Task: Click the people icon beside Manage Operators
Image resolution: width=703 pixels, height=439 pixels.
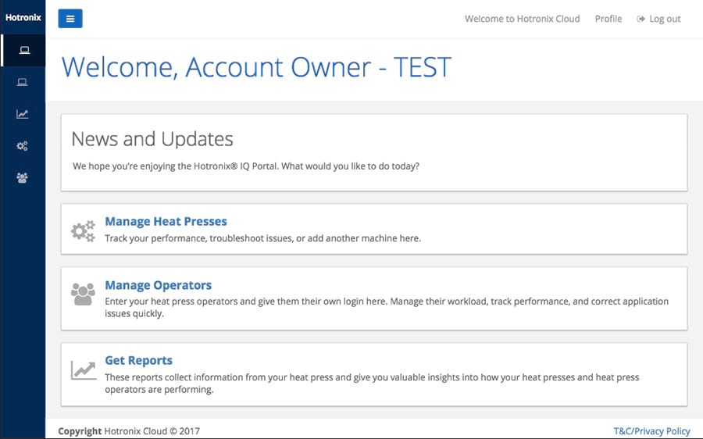Action: (x=83, y=294)
